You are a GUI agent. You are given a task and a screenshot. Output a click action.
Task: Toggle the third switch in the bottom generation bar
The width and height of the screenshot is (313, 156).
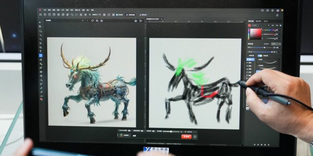(x=153, y=131)
